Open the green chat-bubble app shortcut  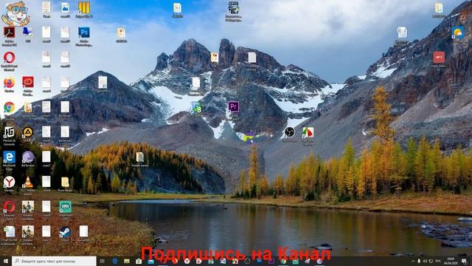pyautogui.click(x=65, y=207)
